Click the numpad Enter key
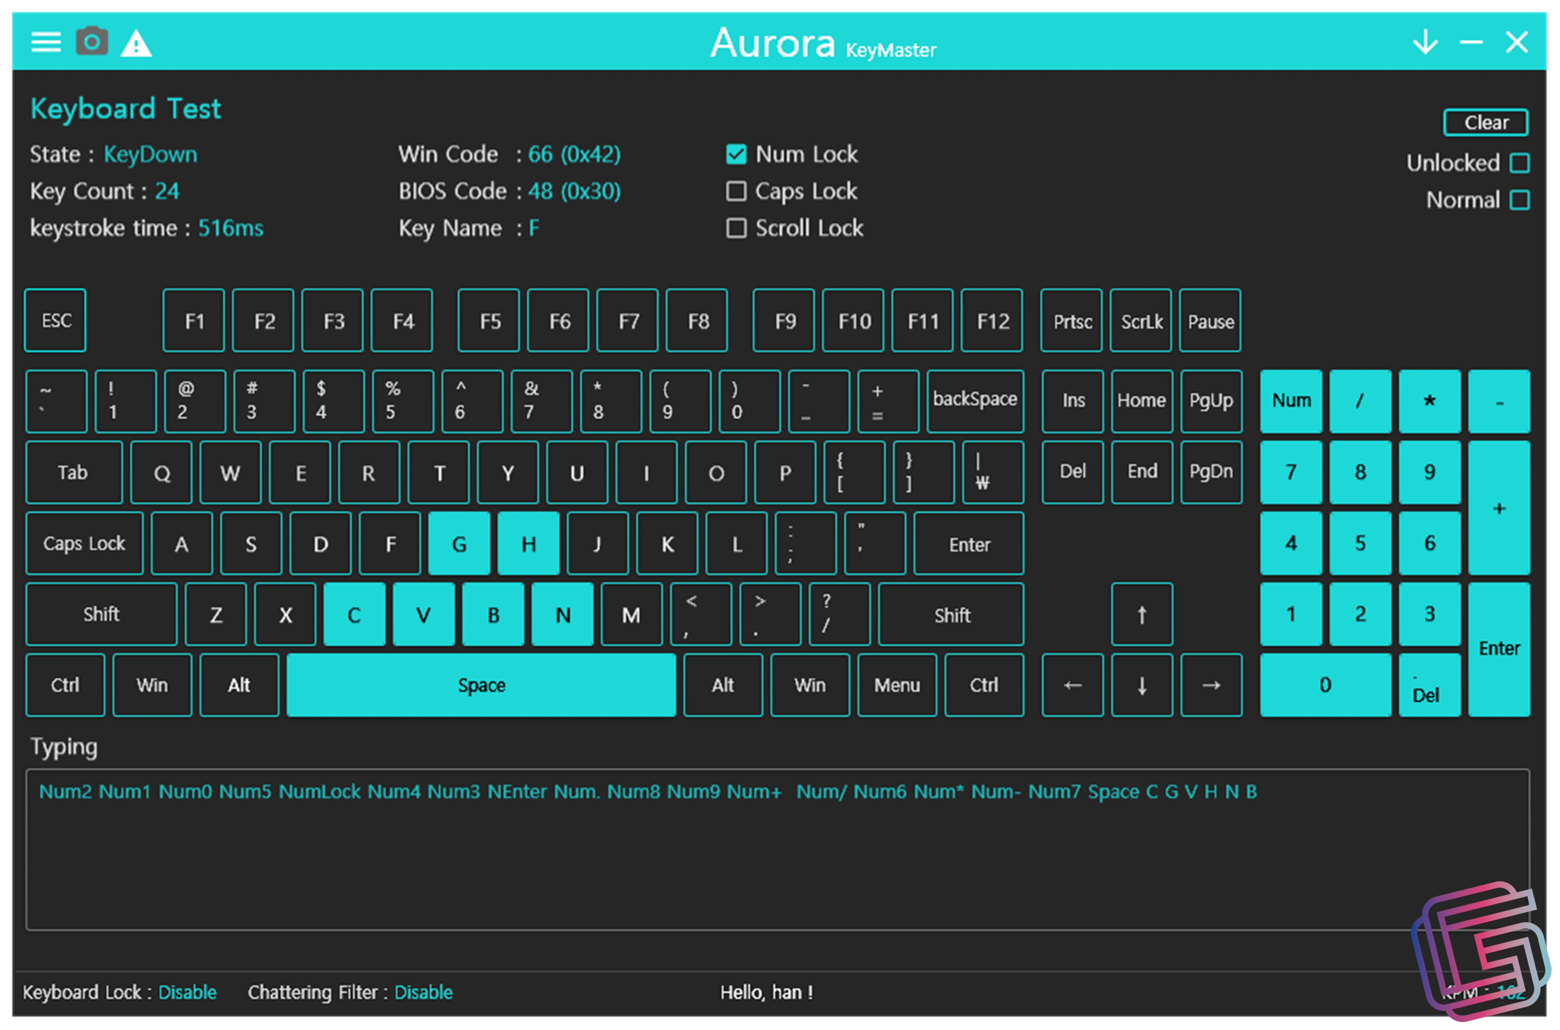The width and height of the screenshot is (1560, 1030). [1499, 650]
